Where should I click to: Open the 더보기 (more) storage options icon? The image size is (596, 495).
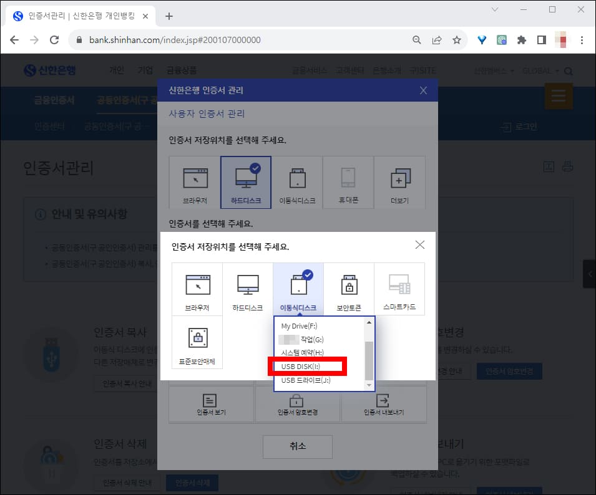tap(399, 182)
